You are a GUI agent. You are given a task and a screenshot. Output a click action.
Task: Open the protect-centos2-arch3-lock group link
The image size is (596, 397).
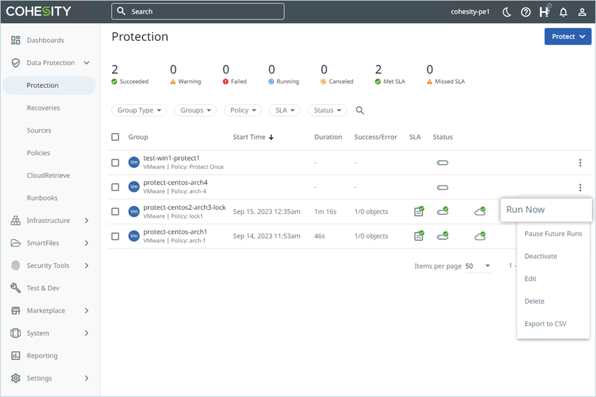click(184, 207)
